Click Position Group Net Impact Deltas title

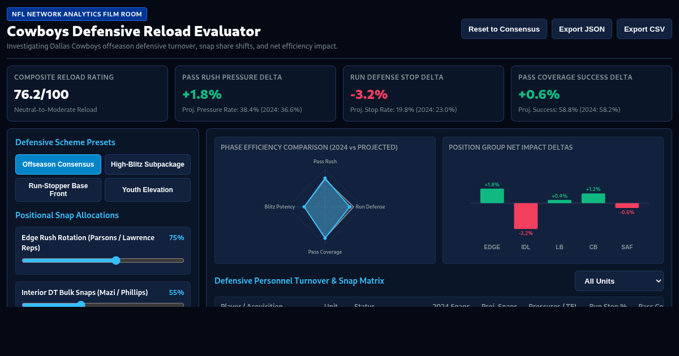510,147
